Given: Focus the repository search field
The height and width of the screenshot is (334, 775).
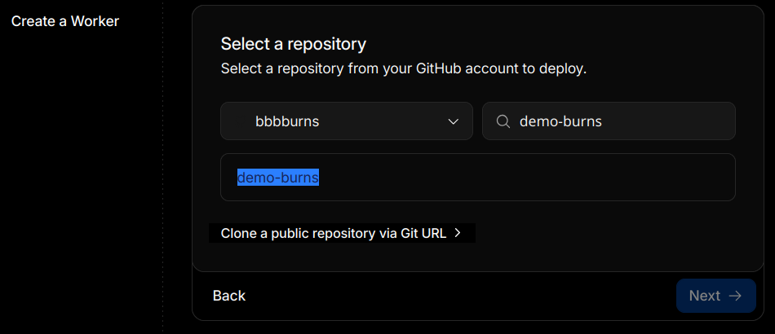Looking at the screenshot, I should (x=620, y=121).
